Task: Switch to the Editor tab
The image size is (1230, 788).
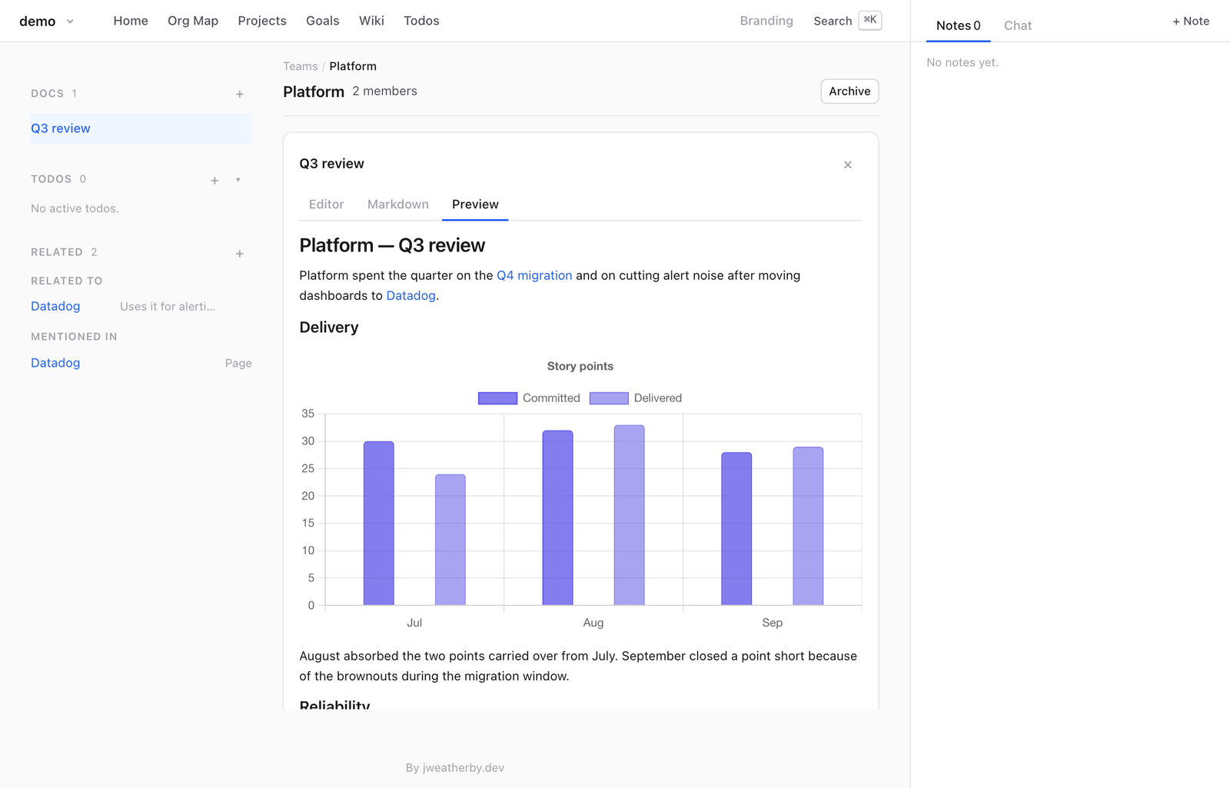Action: [326, 204]
